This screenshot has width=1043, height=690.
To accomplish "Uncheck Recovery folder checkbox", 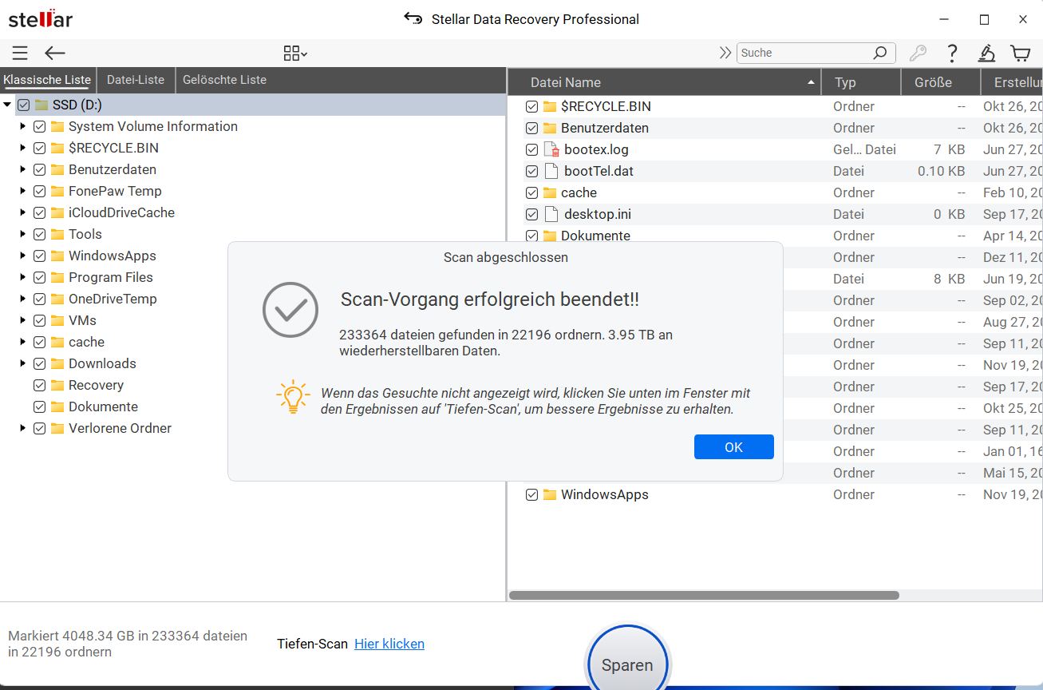I will point(39,385).
